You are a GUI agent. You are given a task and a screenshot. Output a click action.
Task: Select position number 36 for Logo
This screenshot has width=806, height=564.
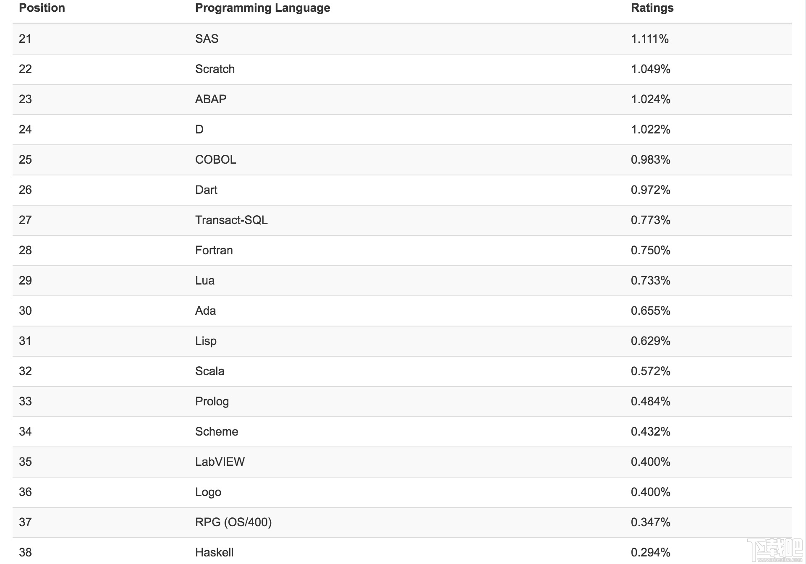click(25, 492)
